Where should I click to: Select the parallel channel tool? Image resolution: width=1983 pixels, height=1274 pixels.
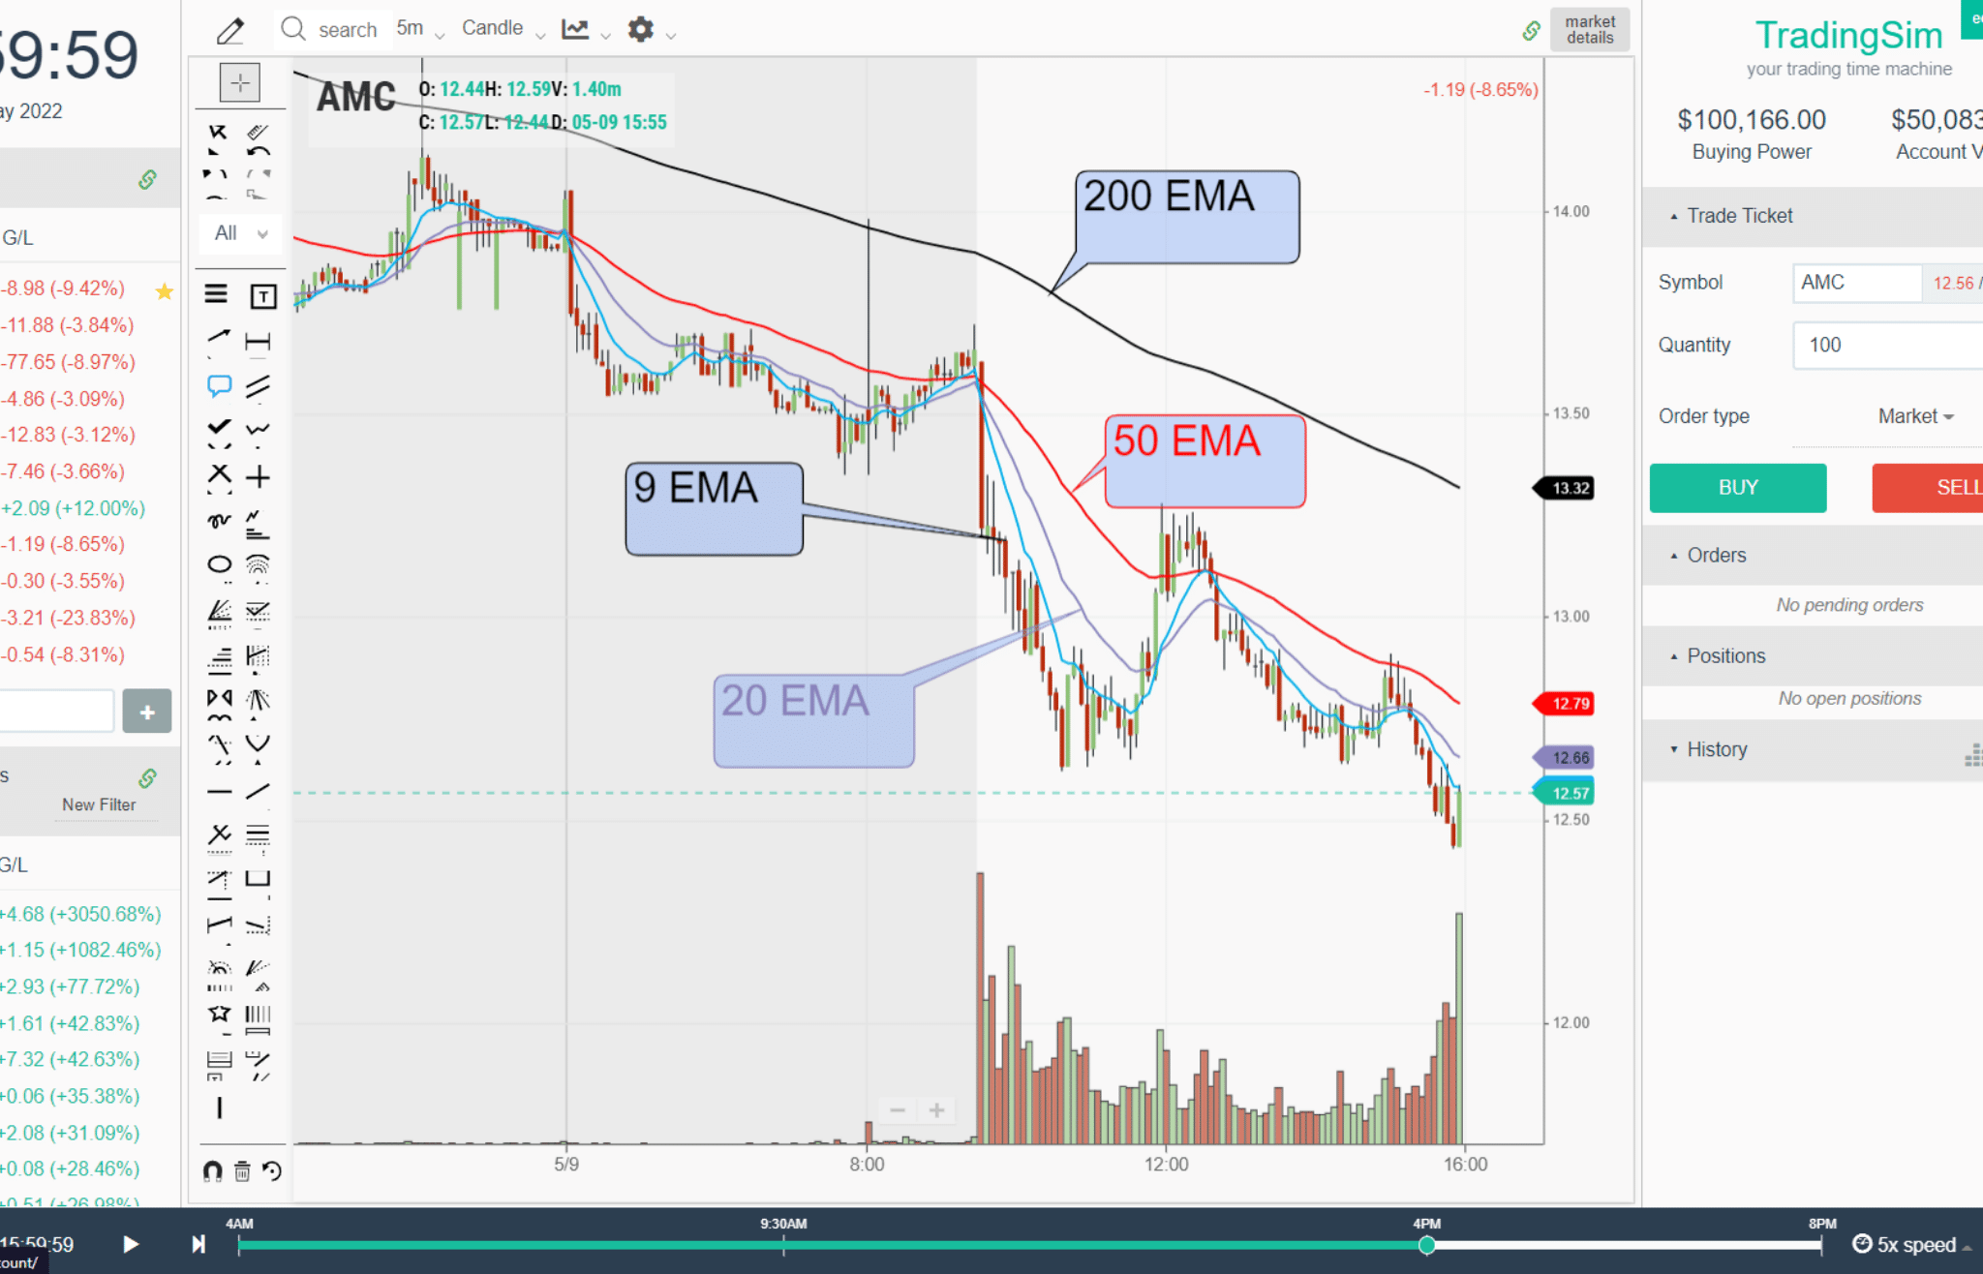click(258, 386)
